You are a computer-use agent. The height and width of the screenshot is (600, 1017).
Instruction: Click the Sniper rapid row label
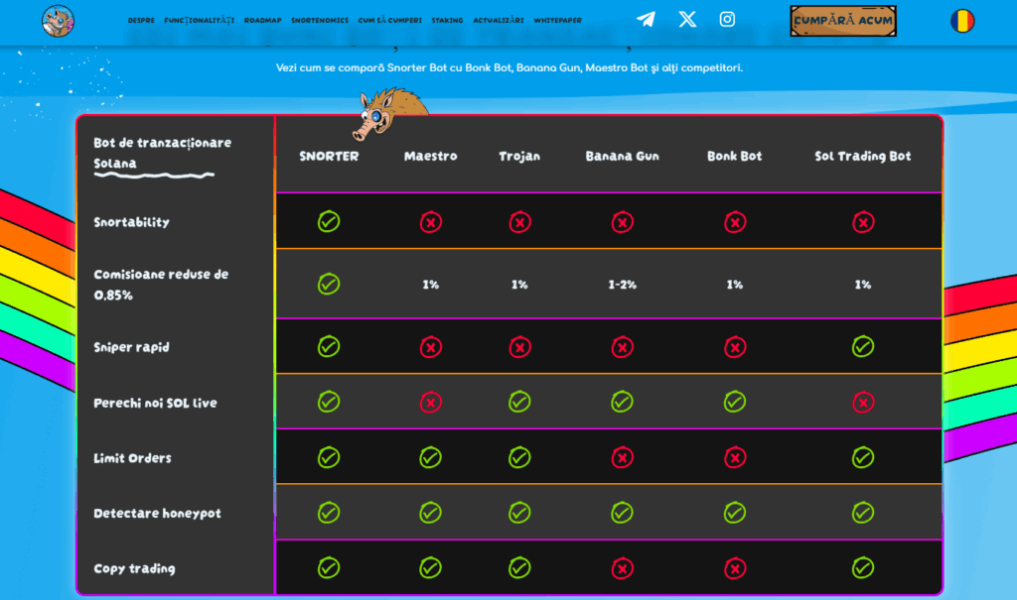coord(132,347)
